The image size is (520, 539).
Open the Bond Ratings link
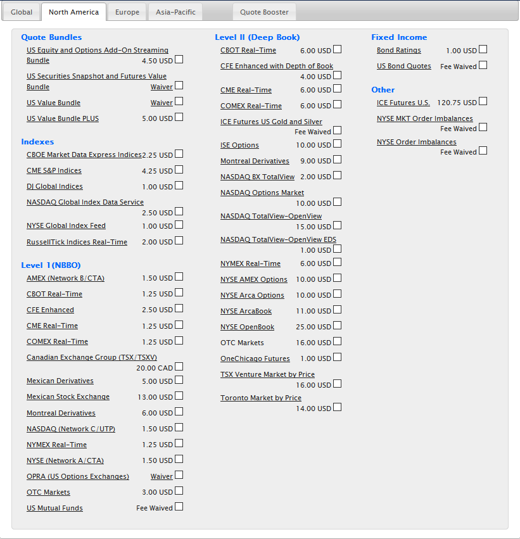click(x=398, y=50)
